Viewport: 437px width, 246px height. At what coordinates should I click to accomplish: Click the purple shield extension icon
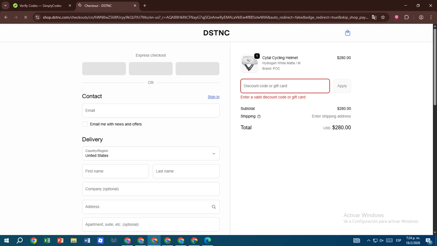[397, 17]
